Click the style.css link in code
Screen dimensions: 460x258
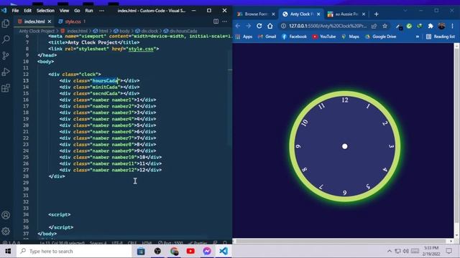tap(141, 49)
